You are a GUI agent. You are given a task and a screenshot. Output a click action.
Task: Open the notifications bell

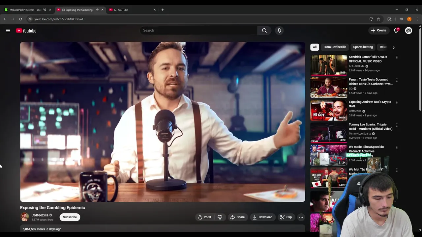coord(396,30)
